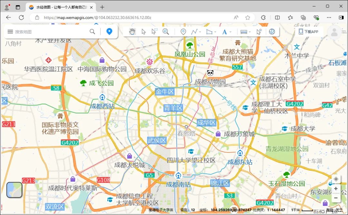
Task: Open the tab actions menu icon
Action: [x=18, y=7]
